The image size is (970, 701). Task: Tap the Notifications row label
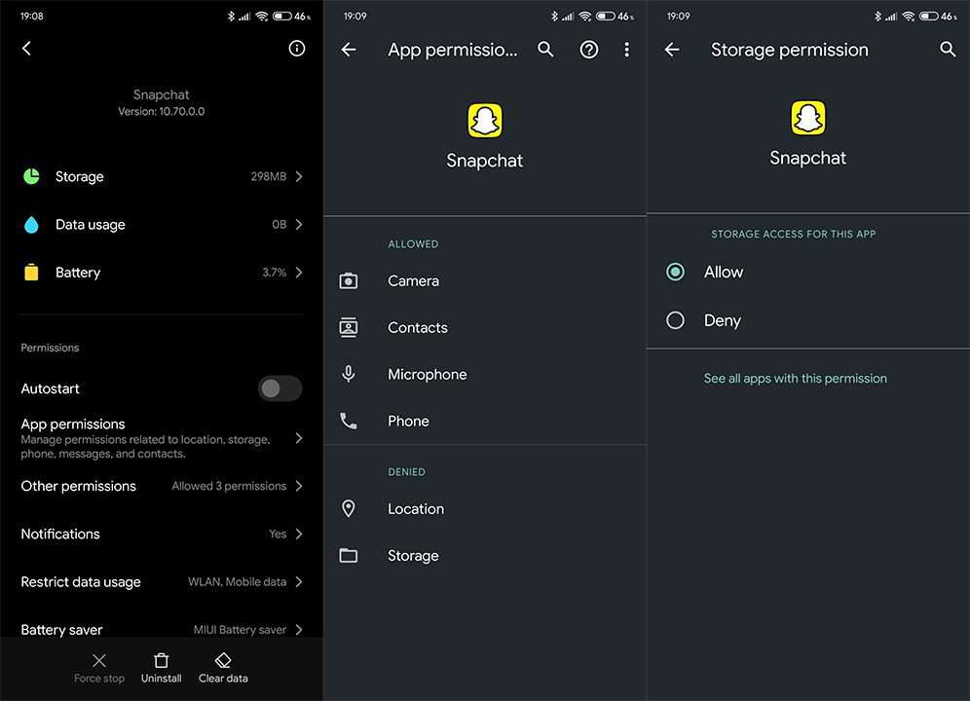60,534
